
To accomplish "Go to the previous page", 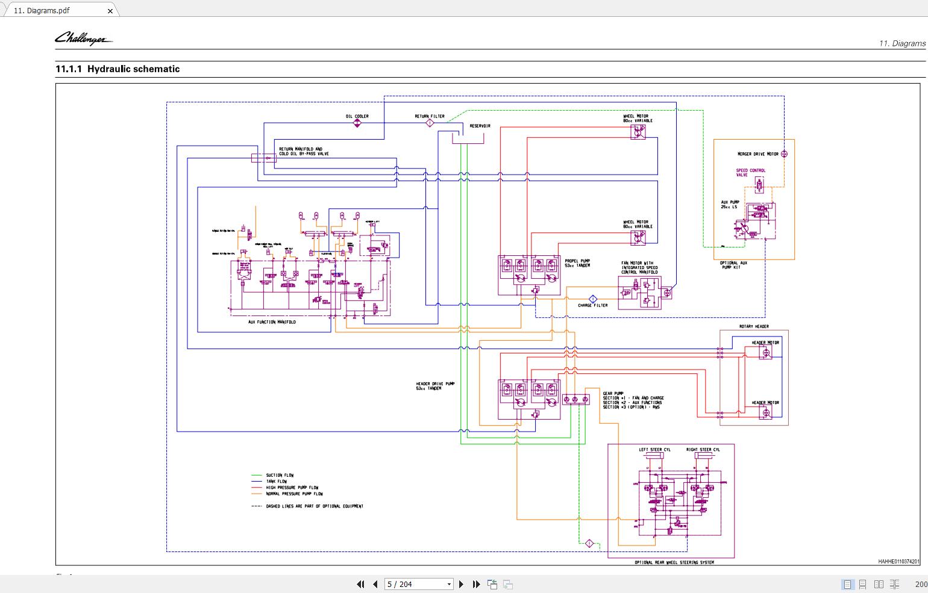I will (x=375, y=584).
